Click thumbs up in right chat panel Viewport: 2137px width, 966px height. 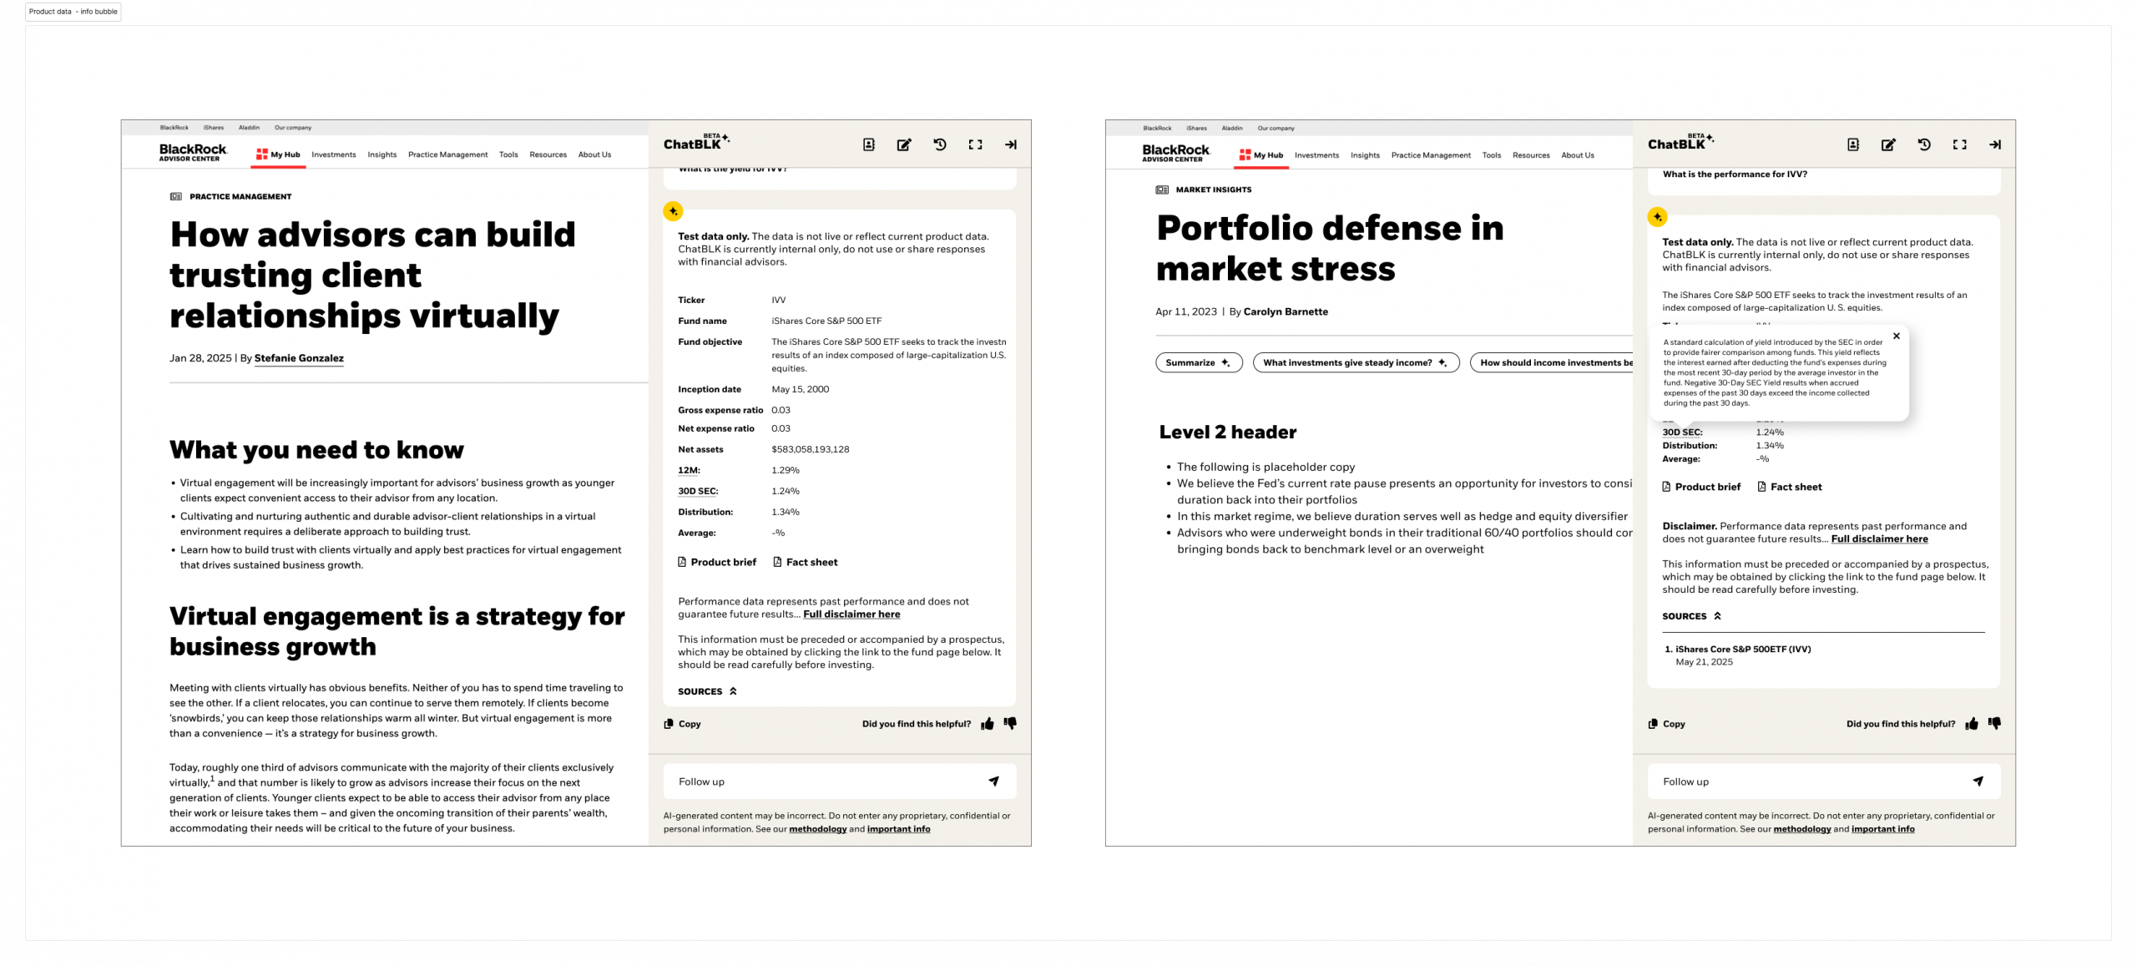(1972, 724)
